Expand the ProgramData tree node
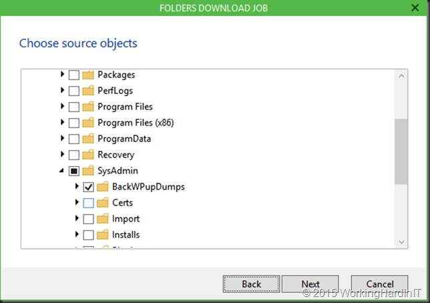This screenshot has width=430, height=303. click(x=62, y=138)
